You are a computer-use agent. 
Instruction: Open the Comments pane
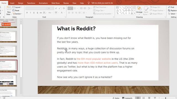[127, 98]
